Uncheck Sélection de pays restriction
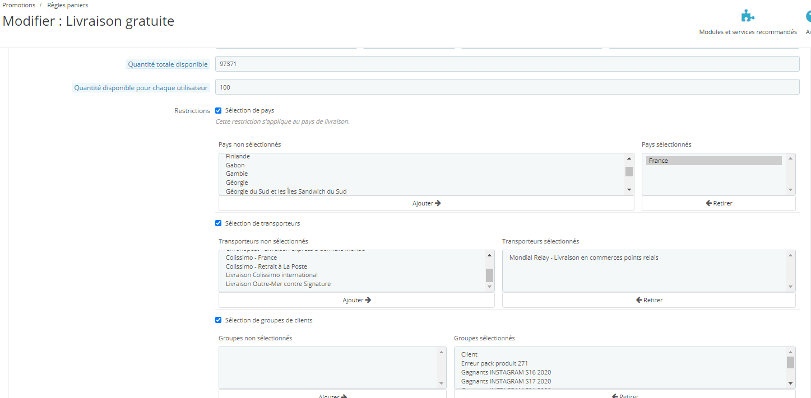The height and width of the screenshot is (398, 811). click(219, 111)
